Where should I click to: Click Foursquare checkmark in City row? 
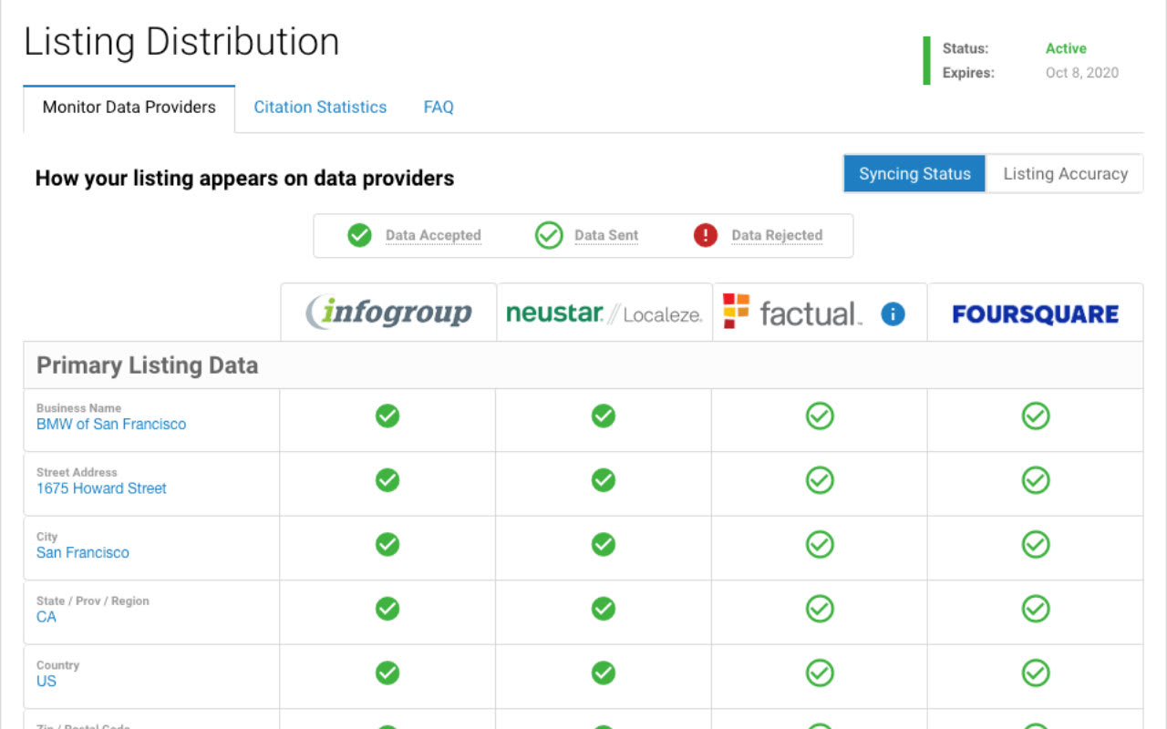(x=1036, y=545)
